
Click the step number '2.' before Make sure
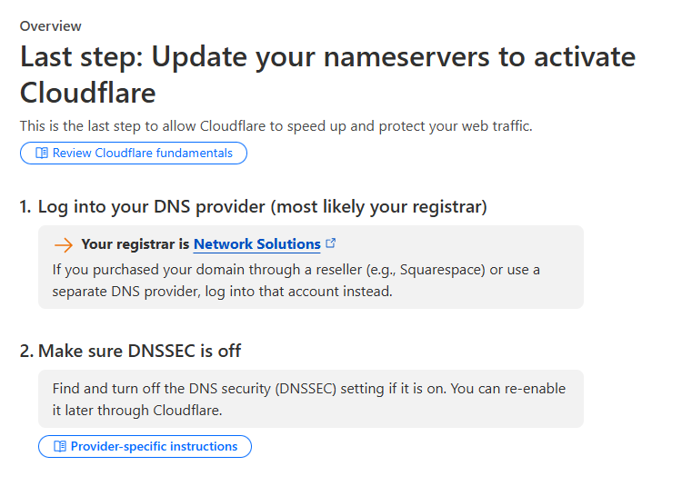pyautogui.click(x=26, y=351)
